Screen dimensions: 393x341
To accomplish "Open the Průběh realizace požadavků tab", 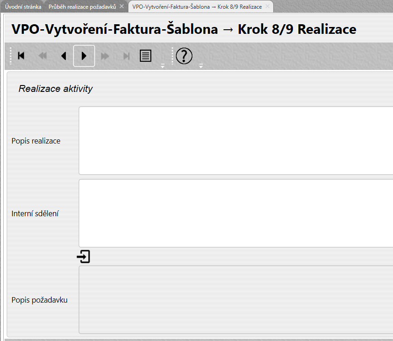I will tap(82, 7).
